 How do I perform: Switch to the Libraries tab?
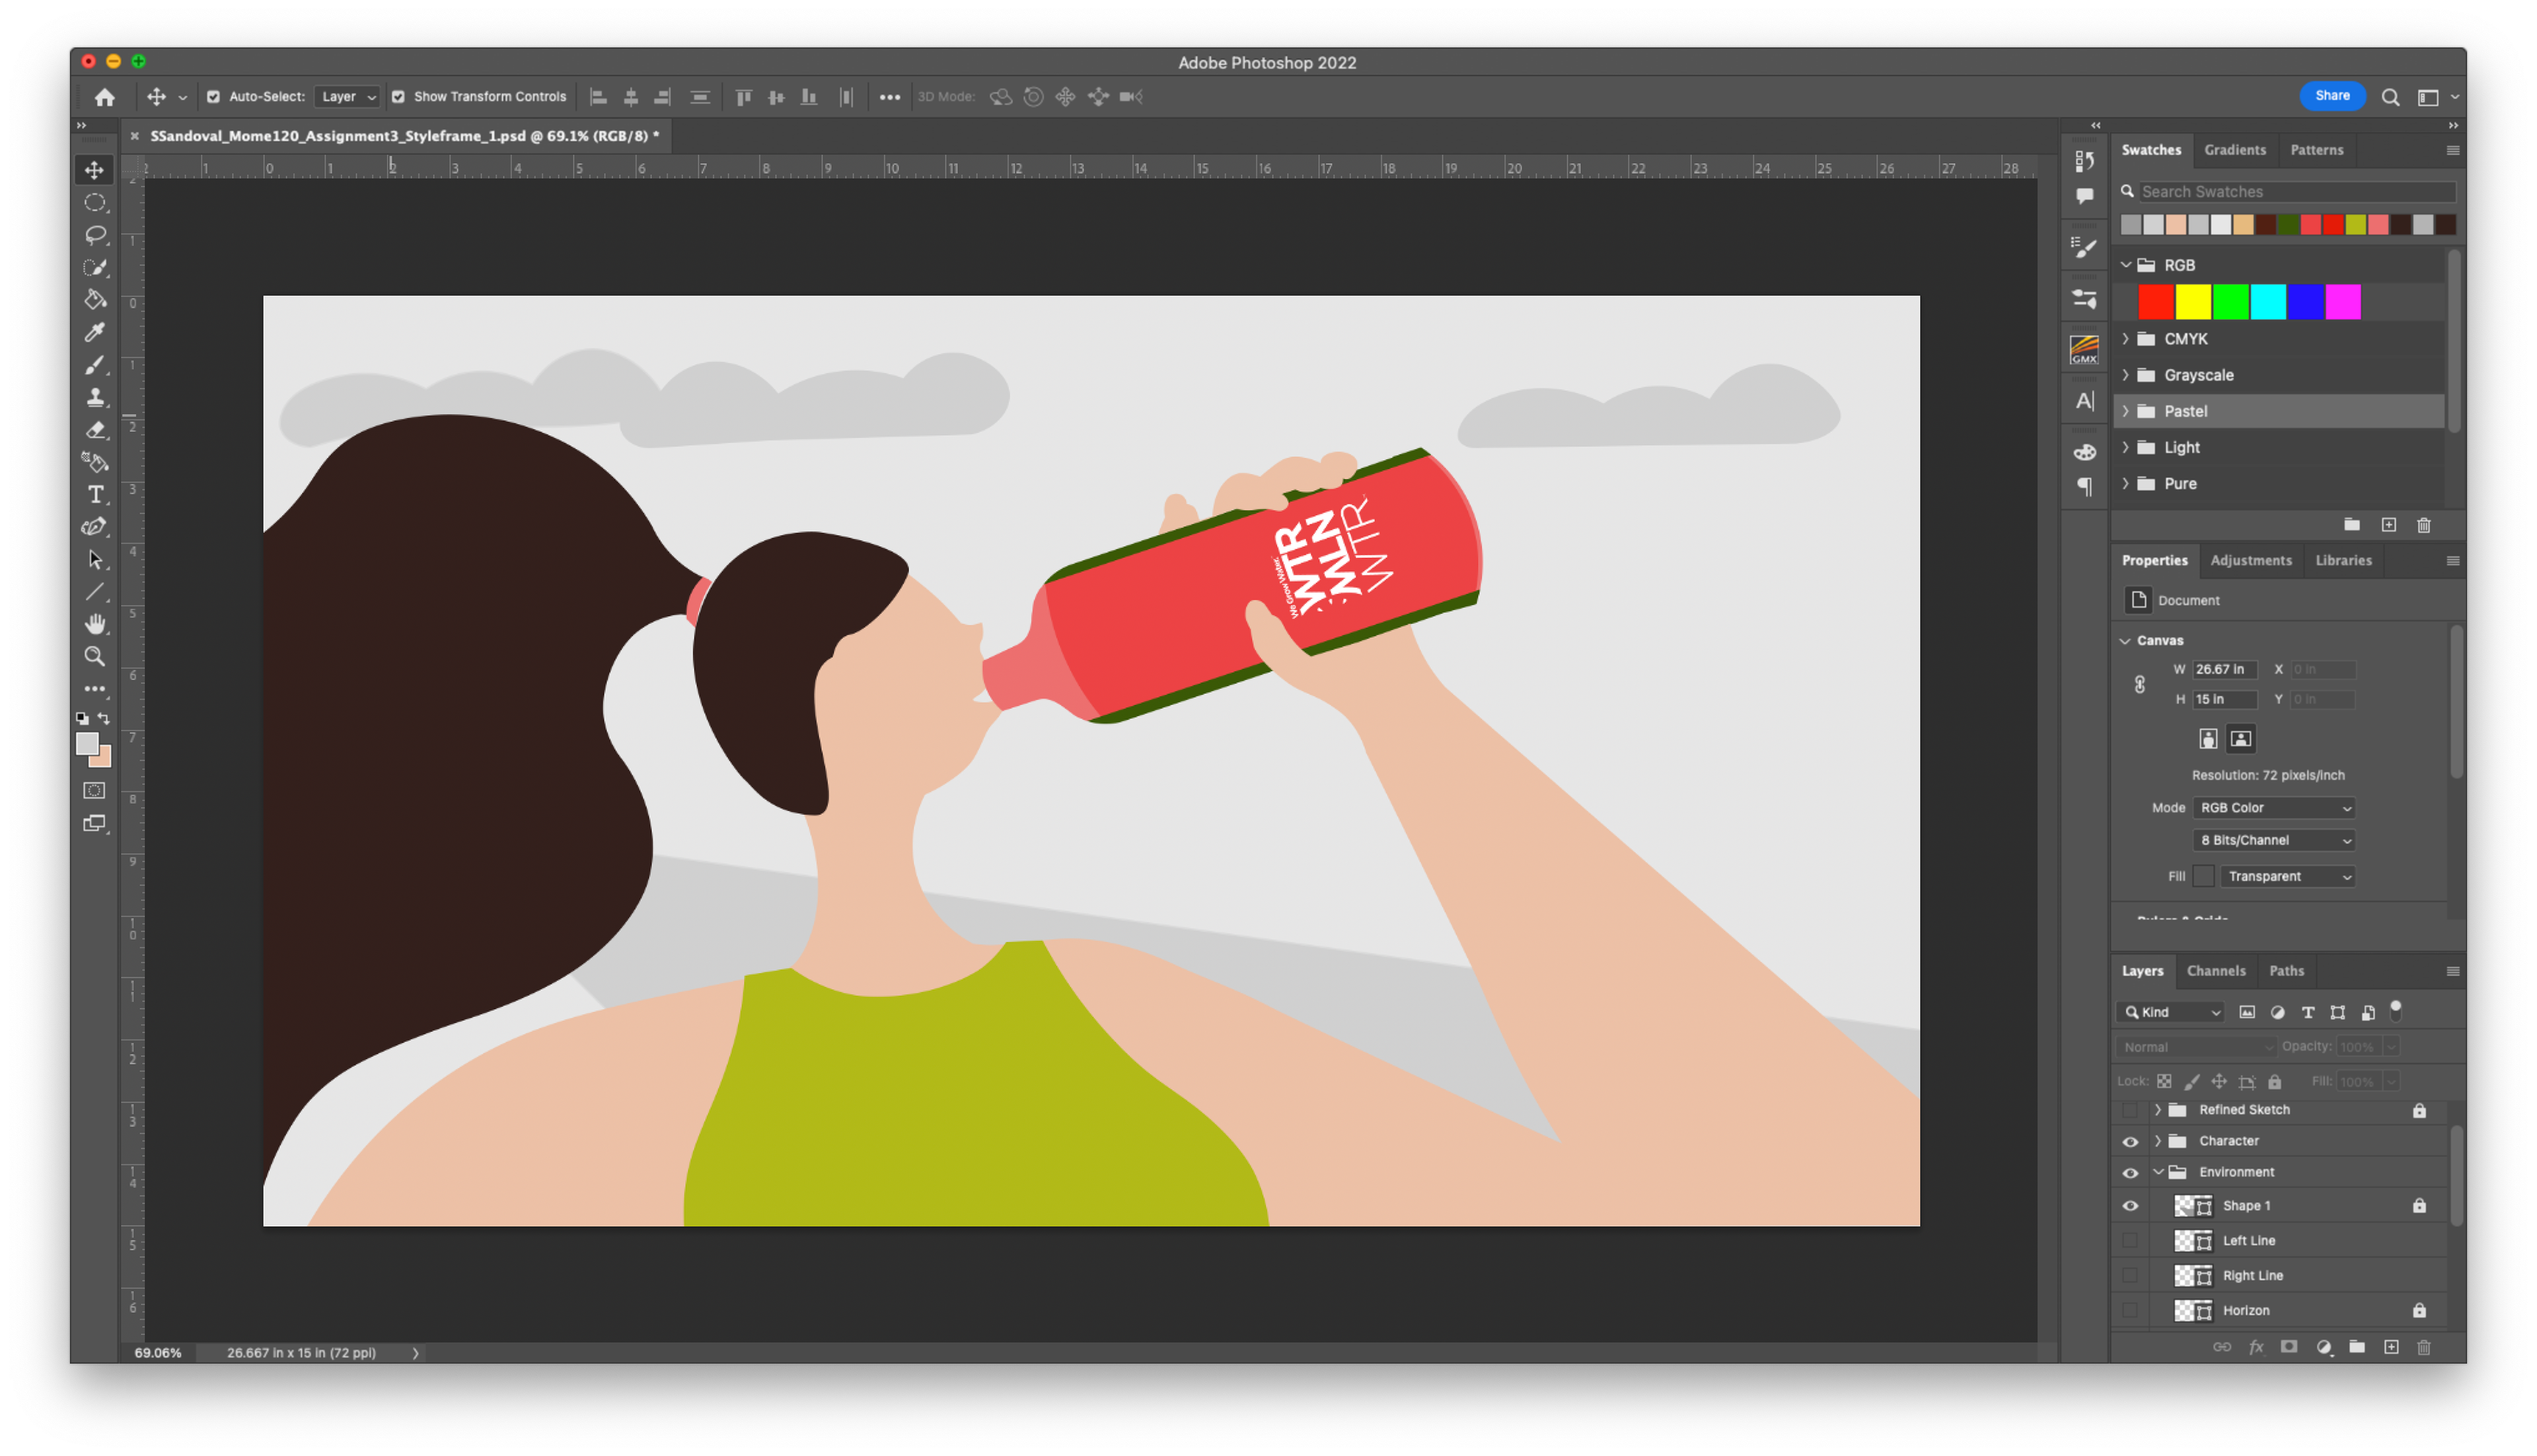[2343, 560]
